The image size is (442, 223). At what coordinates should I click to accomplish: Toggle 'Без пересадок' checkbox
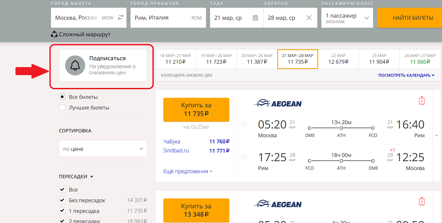tap(62, 200)
